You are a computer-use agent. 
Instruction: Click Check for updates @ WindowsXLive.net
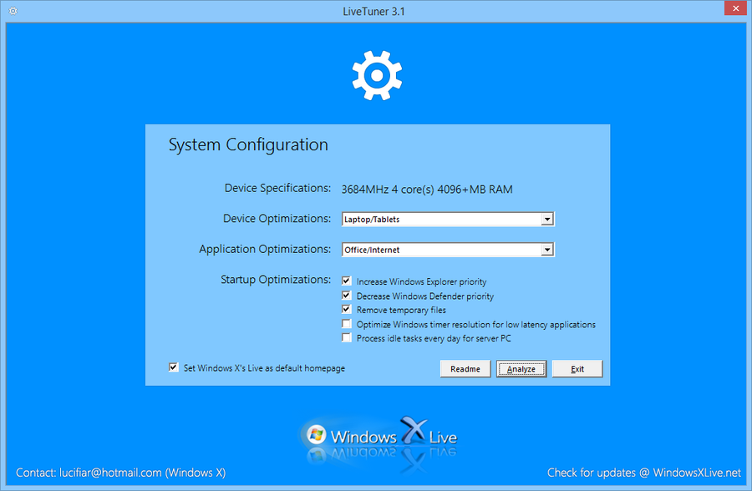tap(644, 473)
